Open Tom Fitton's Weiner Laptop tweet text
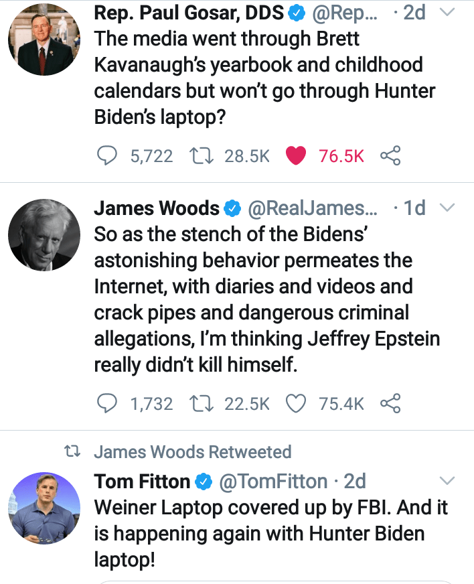The height and width of the screenshot is (584, 474). pos(268,533)
